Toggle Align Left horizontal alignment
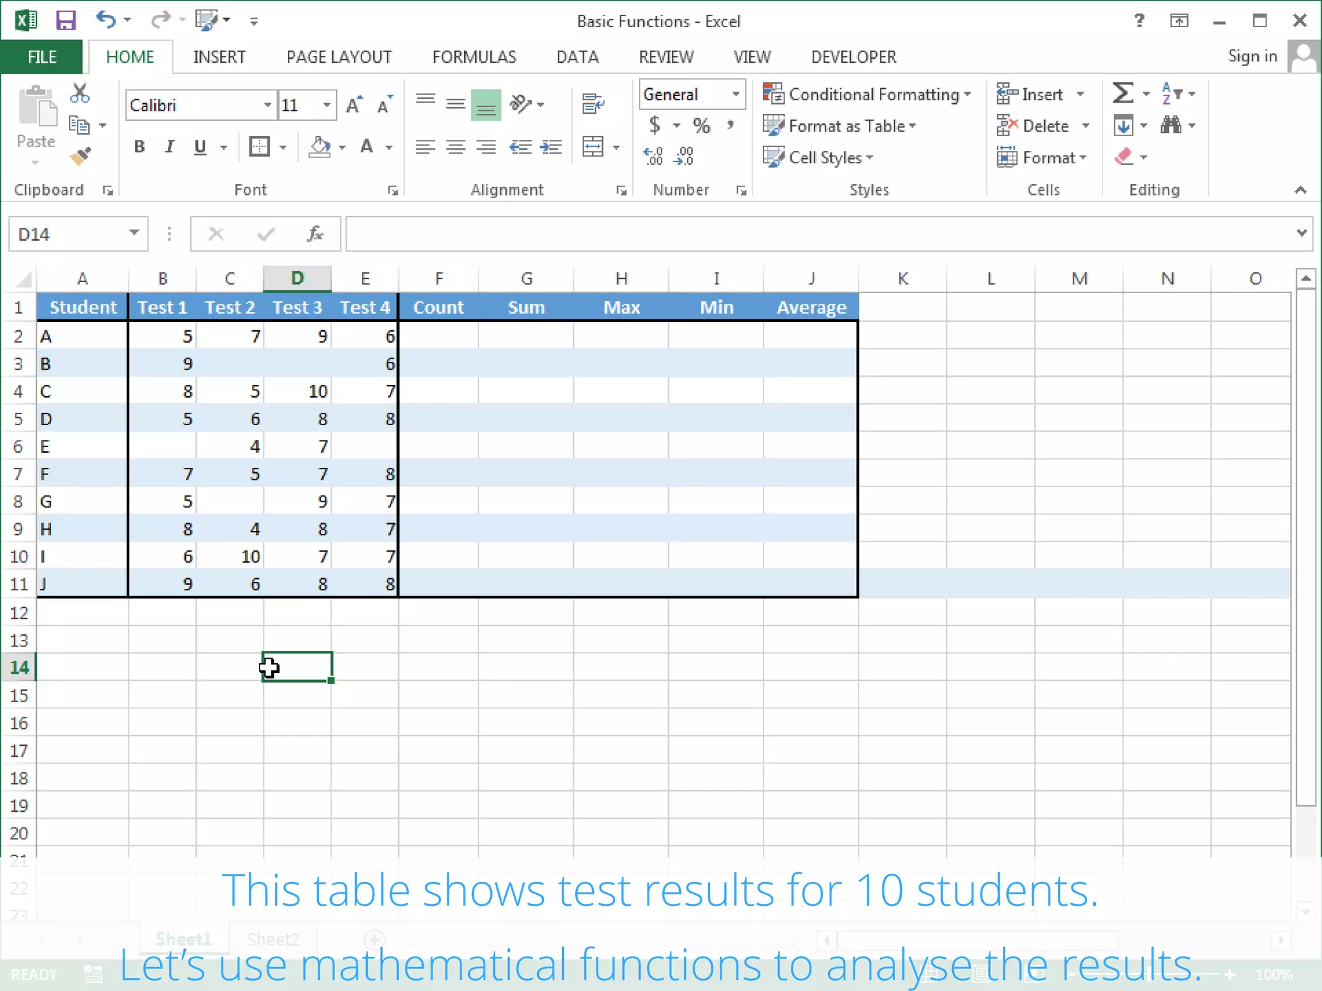The height and width of the screenshot is (991, 1322). tap(425, 147)
